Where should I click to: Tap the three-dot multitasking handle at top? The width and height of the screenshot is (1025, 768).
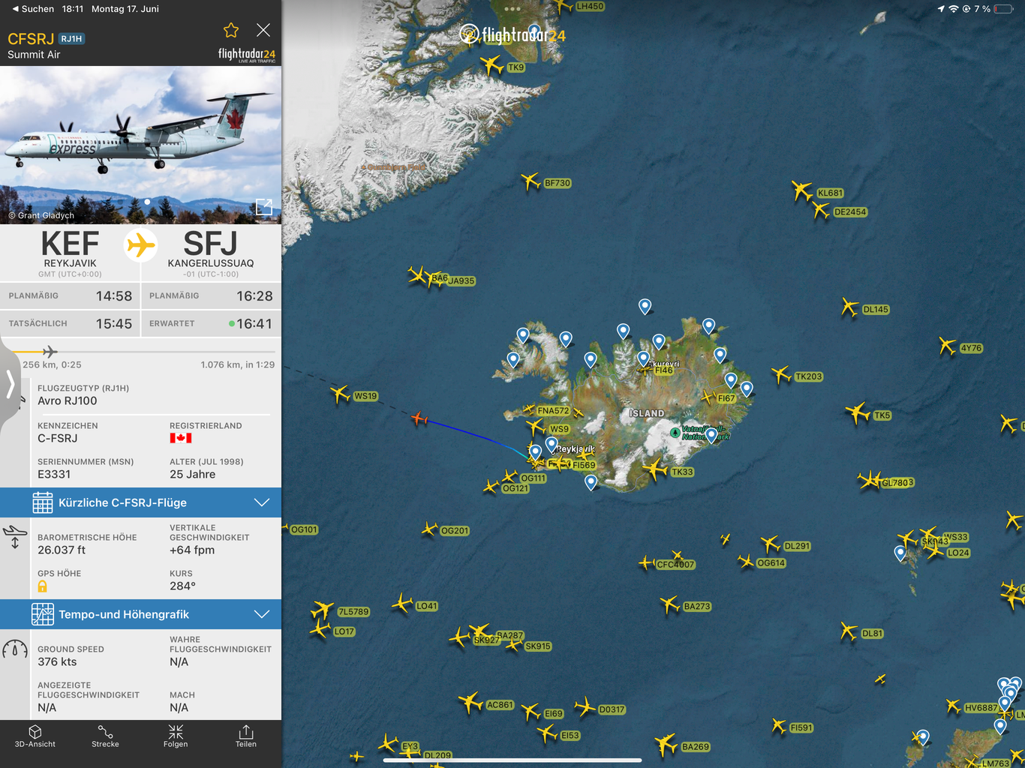pos(512,9)
